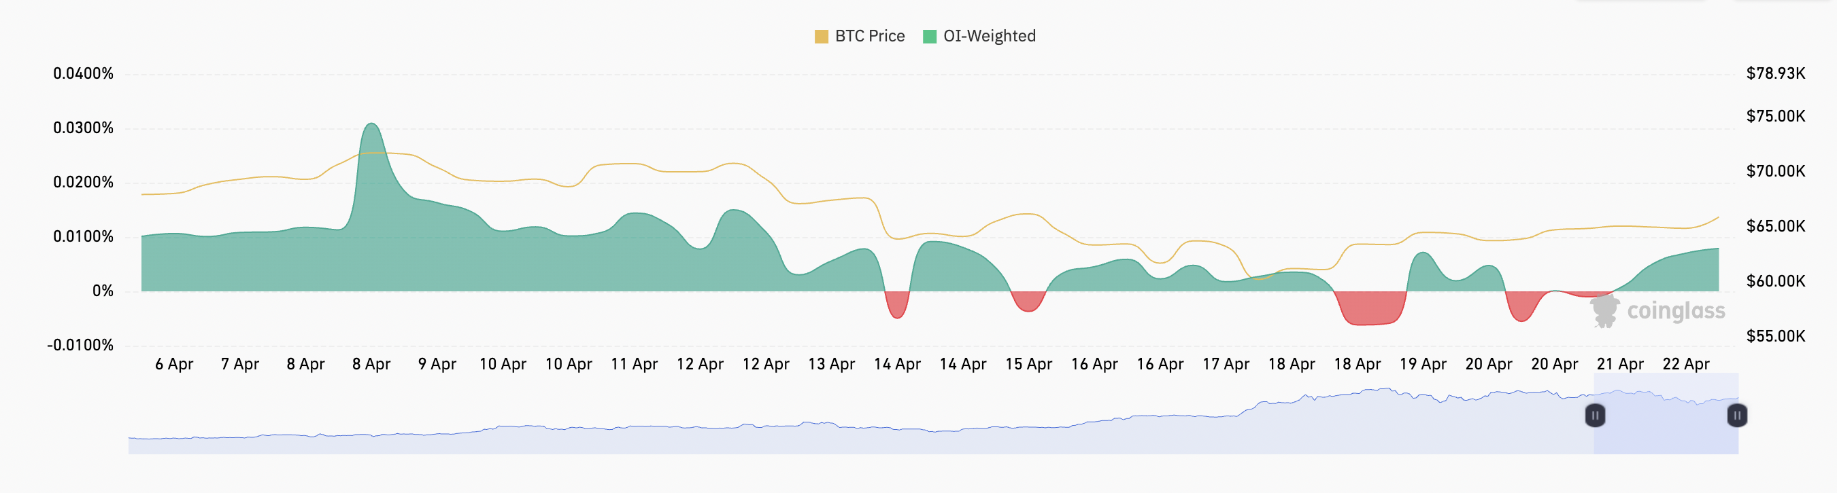This screenshot has height=493, width=1837.
Task: Click the 6 Apr date label
Action: coord(174,364)
